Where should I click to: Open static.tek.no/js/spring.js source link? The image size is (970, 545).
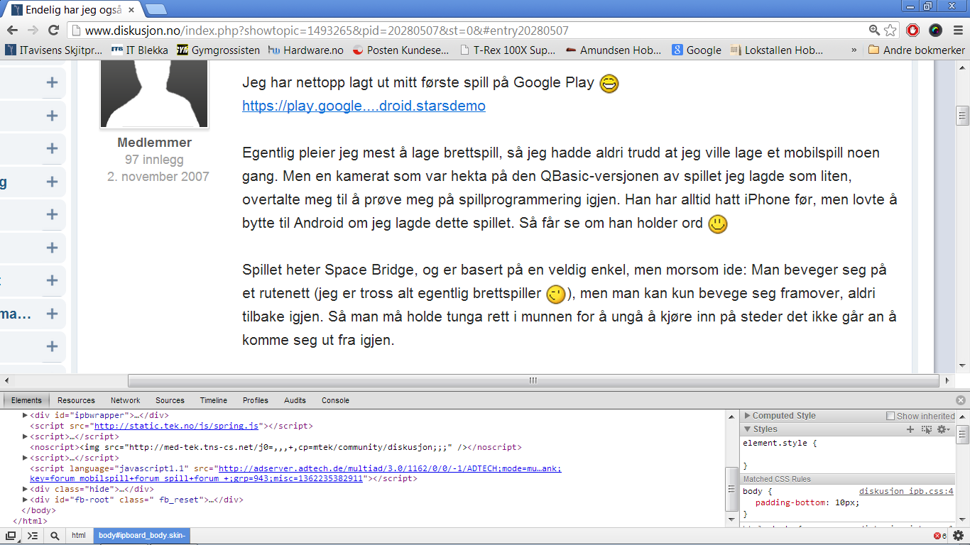[x=176, y=426]
